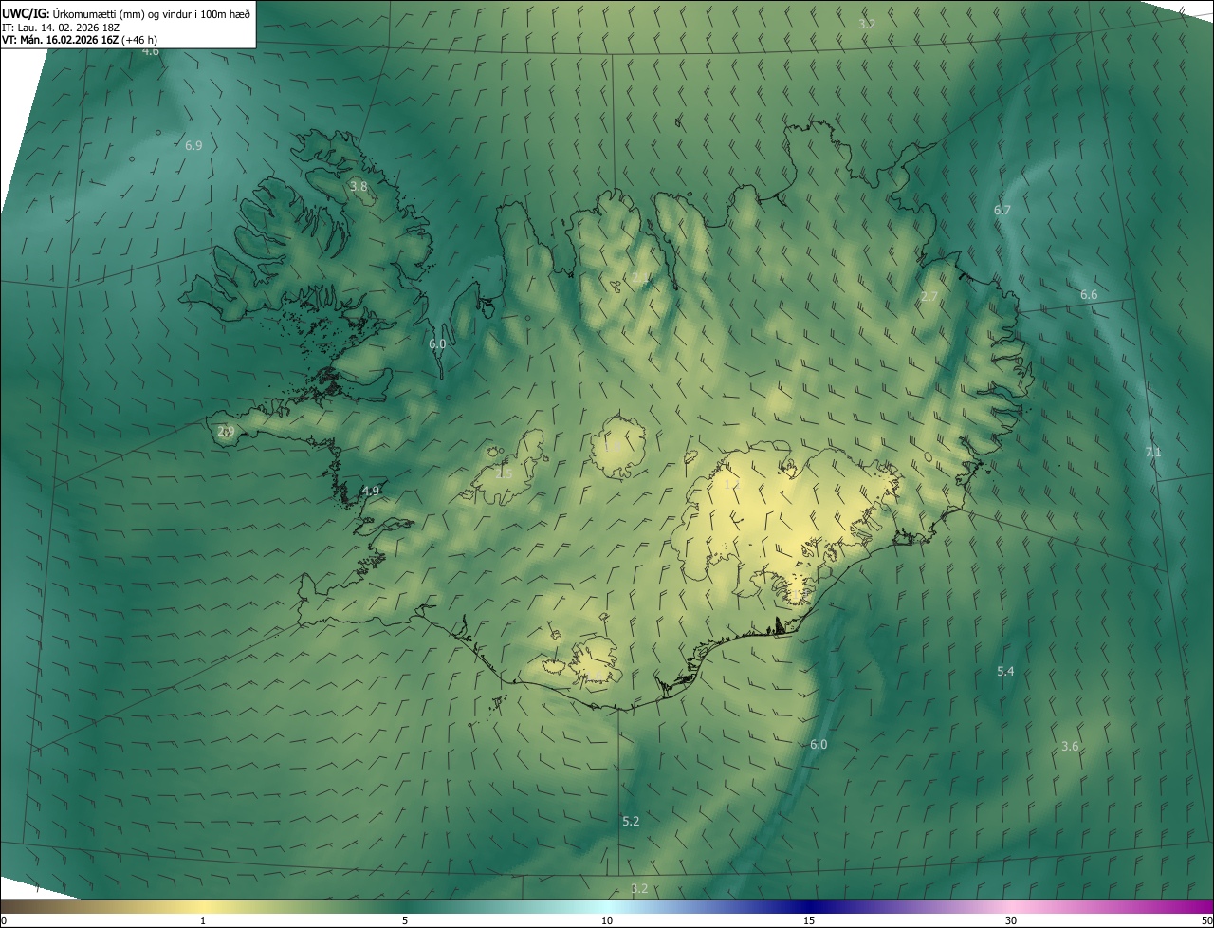
Task: Click the 2.7 value label
Action: tap(929, 297)
